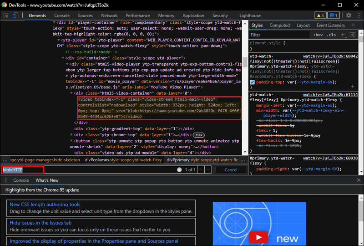Click the warnings counter badge showing 3
364x246 pixels.
[320, 15]
